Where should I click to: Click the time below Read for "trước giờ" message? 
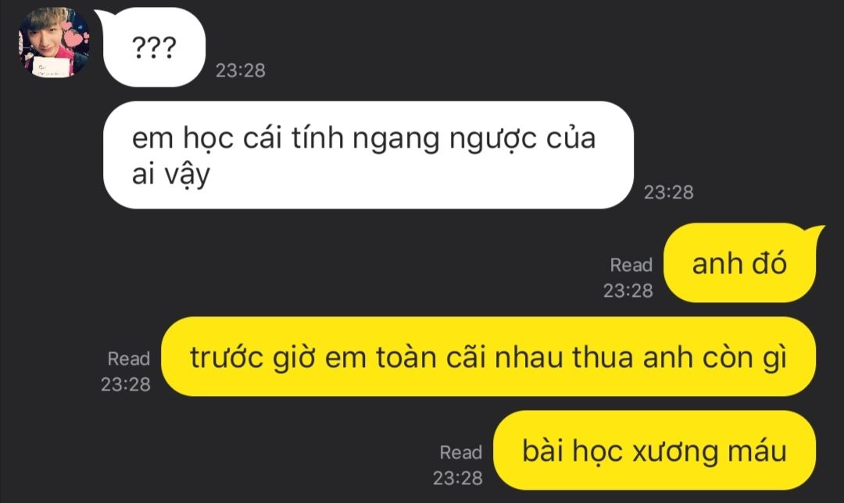click(x=125, y=384)
